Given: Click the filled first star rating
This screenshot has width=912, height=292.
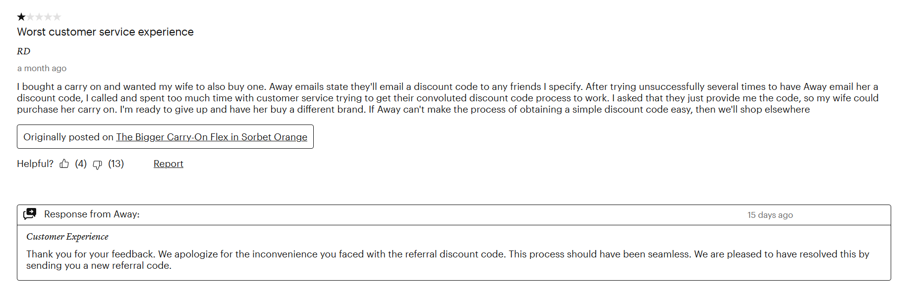Looking at the screenshot, I should pos(21,17).
